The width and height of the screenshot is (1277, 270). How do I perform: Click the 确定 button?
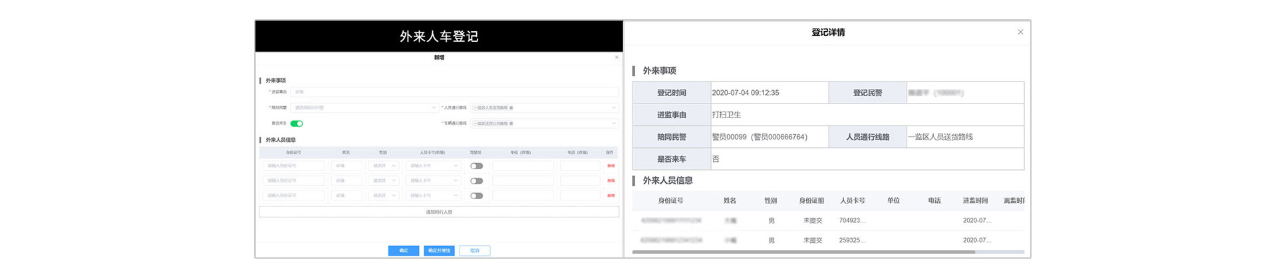pyautogui.click(x=404, y=251)
